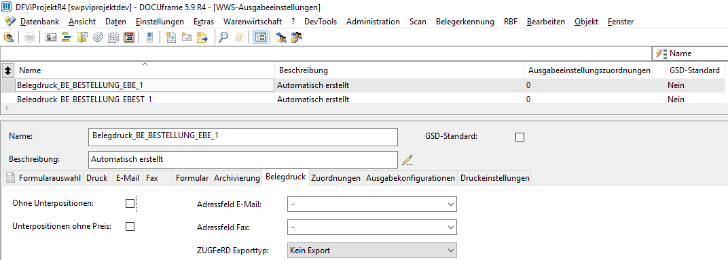
Task: Open the calendar icon showing 28
Action: pos(129,37)
